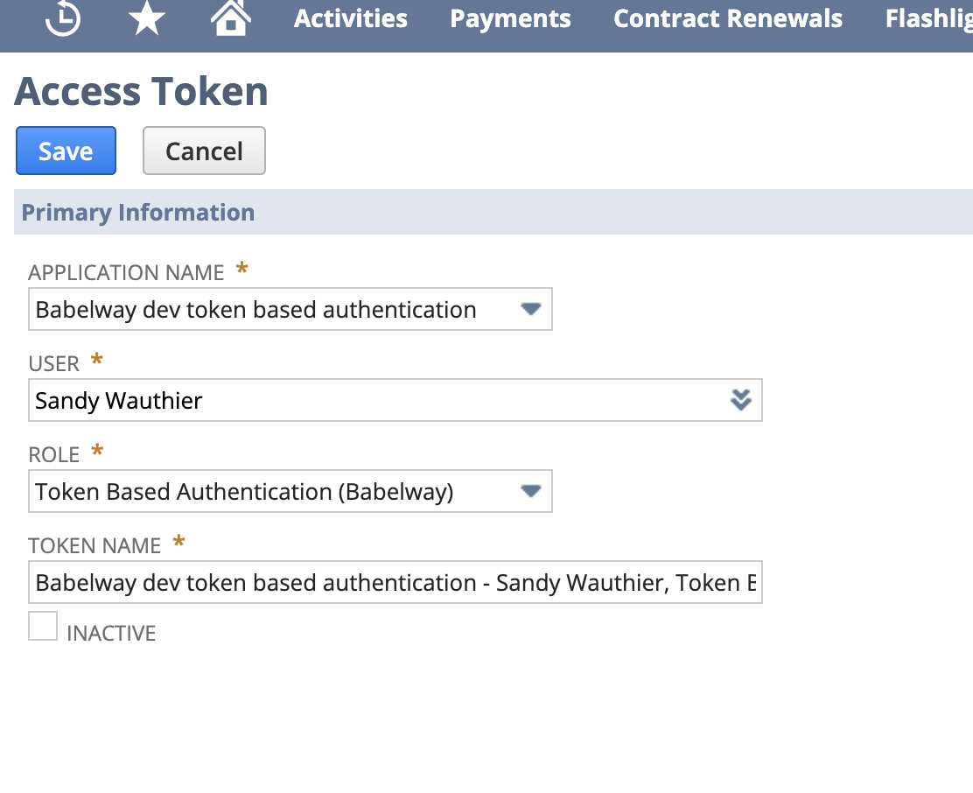Save the access token
The image size is (973, 793).
click(x=66, y=151)
